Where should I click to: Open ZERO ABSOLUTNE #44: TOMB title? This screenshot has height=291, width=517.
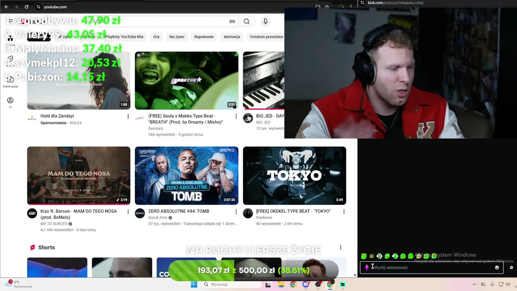179,211
